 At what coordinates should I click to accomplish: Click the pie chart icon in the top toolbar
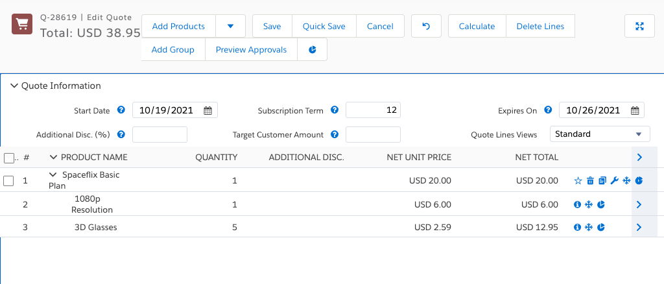tap(313, 50)
